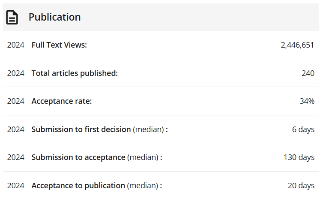This screenshot has width=326, height=199.
Task: Select the Full Text Views label
Action: pos(59,45)
